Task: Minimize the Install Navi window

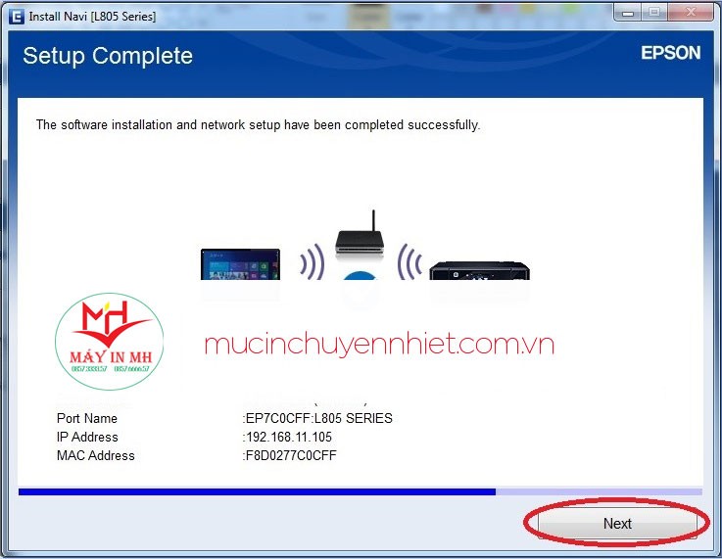Action: click(626, 14)
